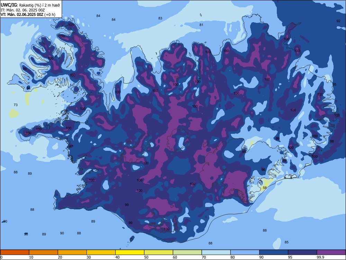Click the 10–20 orange legend swatch
Viewport: 346px width, 260px height.
click(44, 252)
